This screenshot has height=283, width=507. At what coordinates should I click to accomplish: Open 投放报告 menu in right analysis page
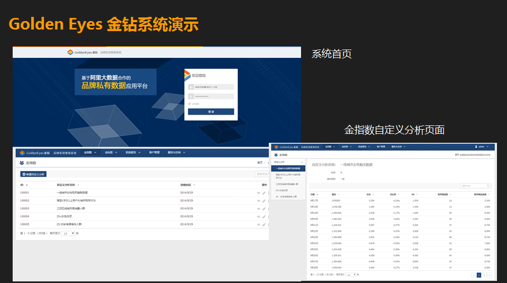coord(364,147)
